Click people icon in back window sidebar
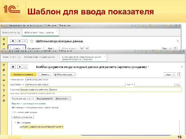 (x=4, y=44)
